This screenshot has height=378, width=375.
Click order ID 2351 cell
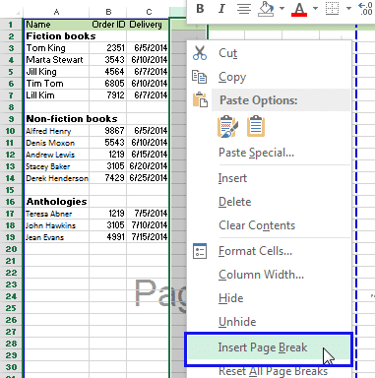[x=108, y=48]
